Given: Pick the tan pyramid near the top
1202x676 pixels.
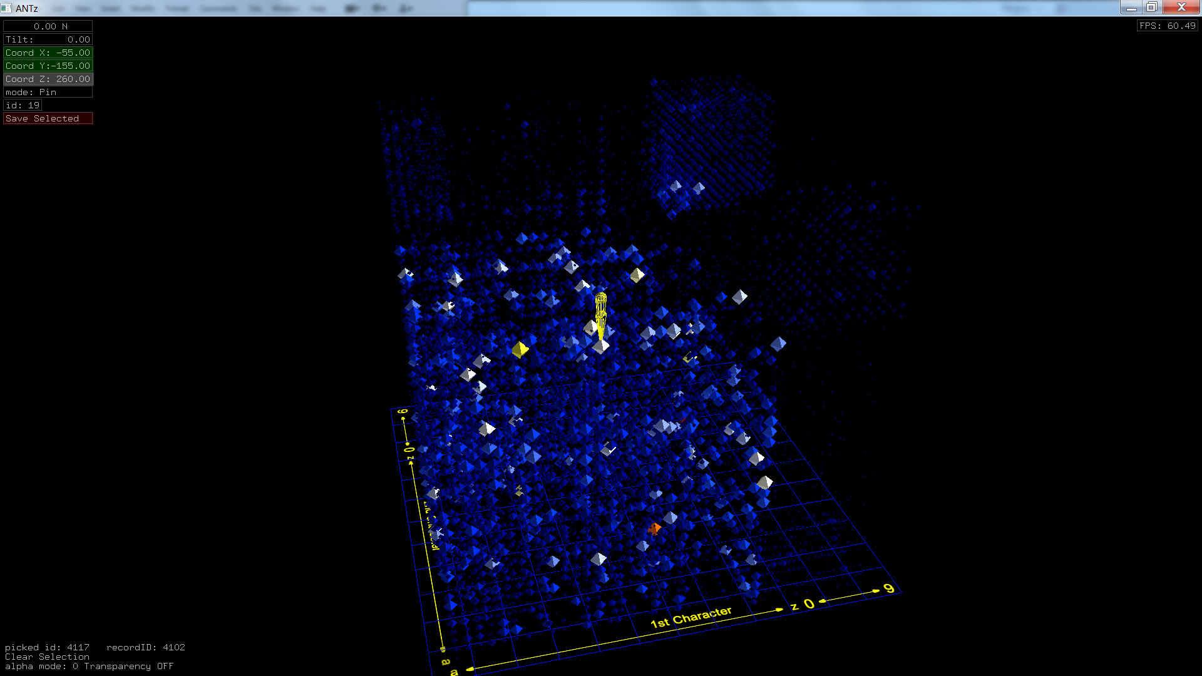Looking at the screenshot, I should tap(637, 275).
